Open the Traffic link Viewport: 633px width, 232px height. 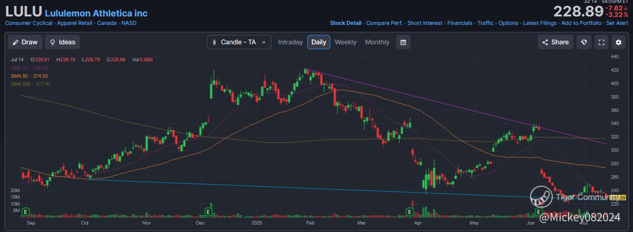click(485, 23)
